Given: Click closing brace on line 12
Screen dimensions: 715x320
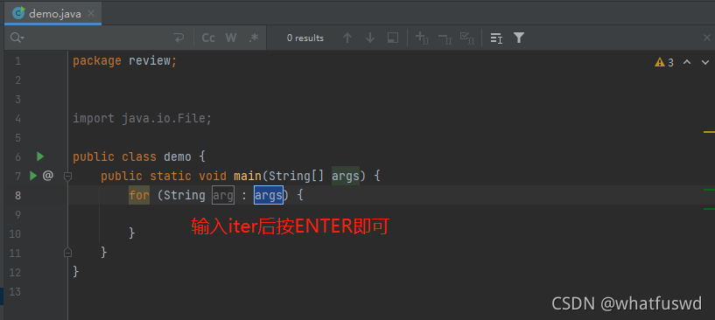Looking at the screenshot, I should (76, 272).
